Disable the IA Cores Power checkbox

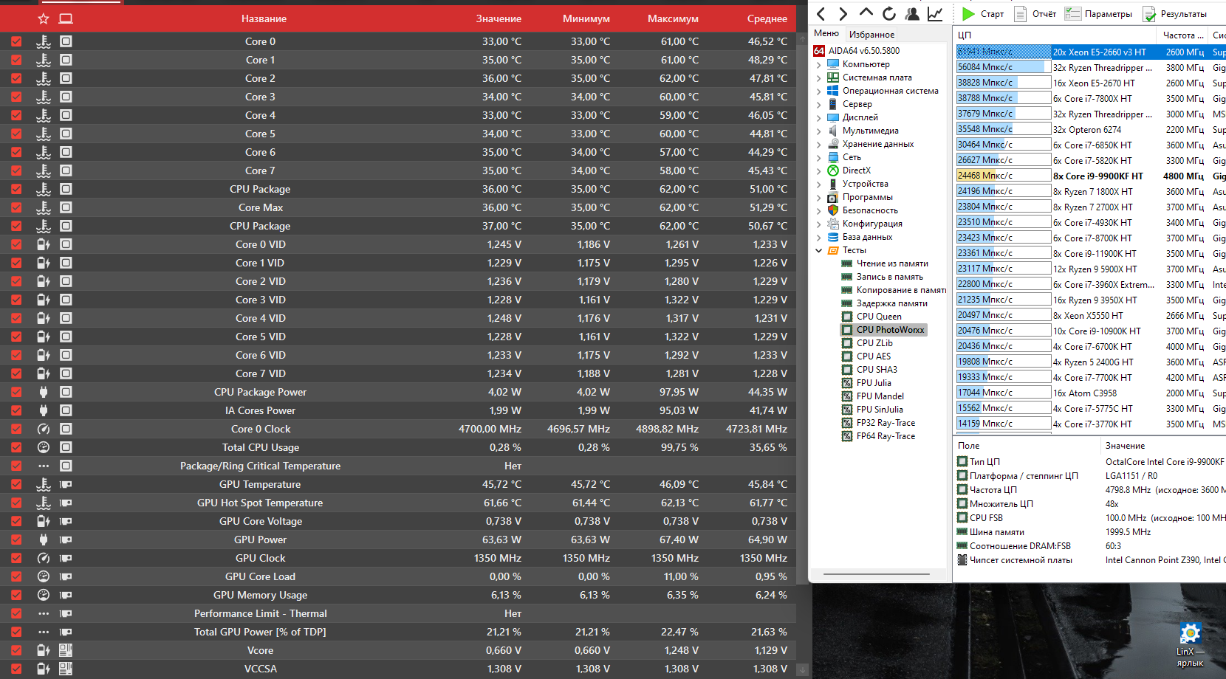coord(16,410)
